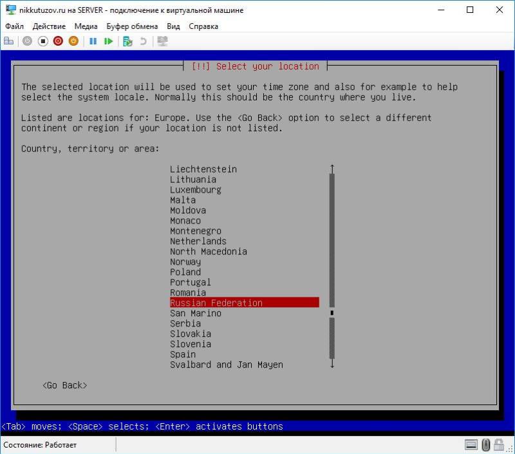Open the Буфер обмена menu
The width and height of the screenshot is (515, 454).
[x=132, y=26]
